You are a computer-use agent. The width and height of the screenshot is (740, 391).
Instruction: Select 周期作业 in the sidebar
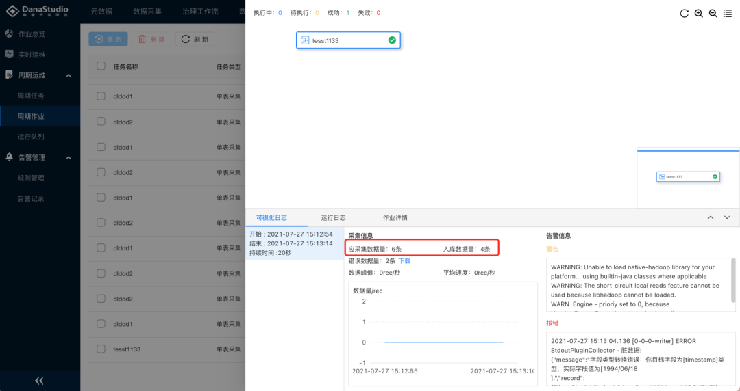(40, 116)
